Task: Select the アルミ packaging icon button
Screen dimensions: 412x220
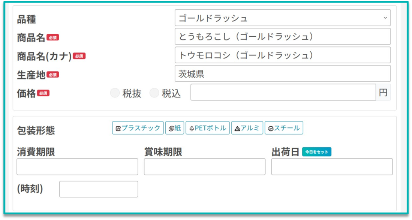Action: tap(247, 128)
